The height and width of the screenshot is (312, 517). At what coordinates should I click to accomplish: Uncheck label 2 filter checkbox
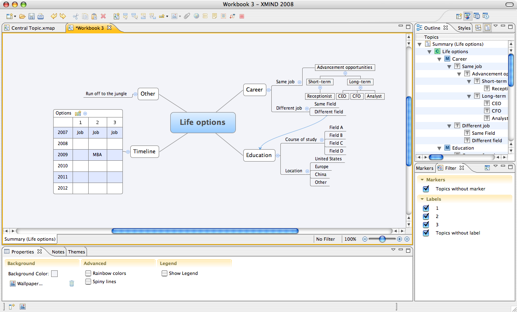(426, 216)
